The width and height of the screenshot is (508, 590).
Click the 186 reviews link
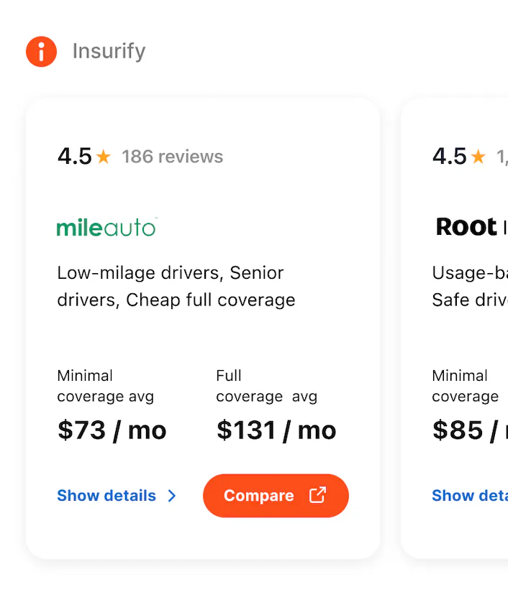click(x=172, y=156)
